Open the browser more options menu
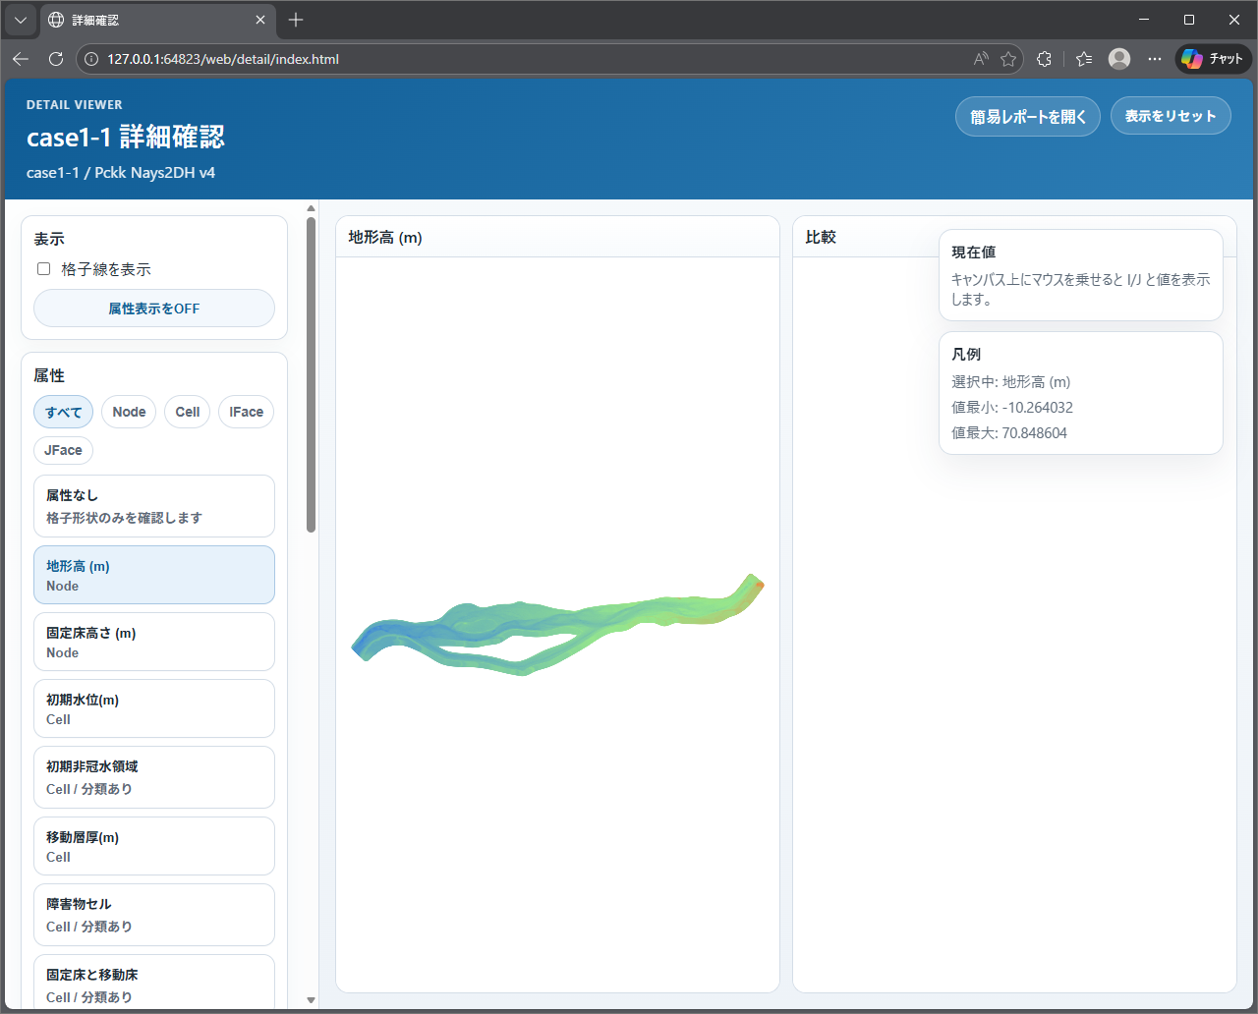The height and width of the screenshot is (1014, 1258). pyautogui.click(x=1155, y=59)
